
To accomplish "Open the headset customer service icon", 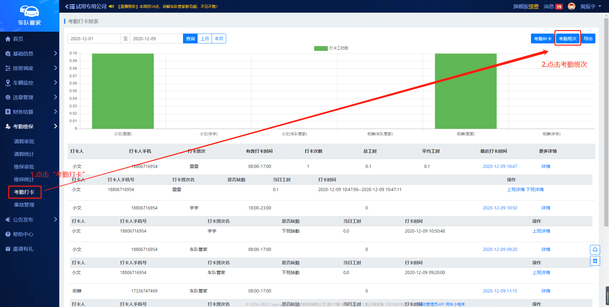I will click(595, 250).
